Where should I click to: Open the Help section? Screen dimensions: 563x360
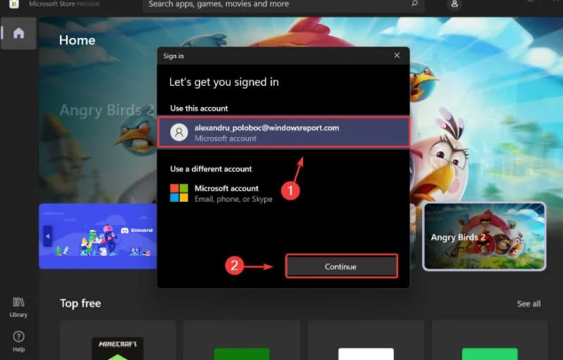[x=18, y=342]
